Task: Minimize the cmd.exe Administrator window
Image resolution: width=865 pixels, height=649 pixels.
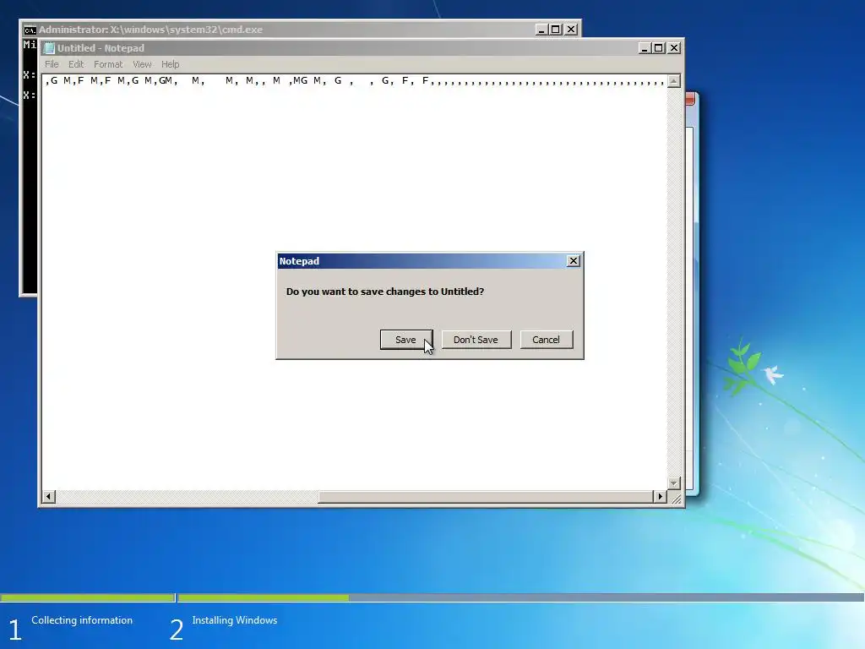Action: coord(541,30)
